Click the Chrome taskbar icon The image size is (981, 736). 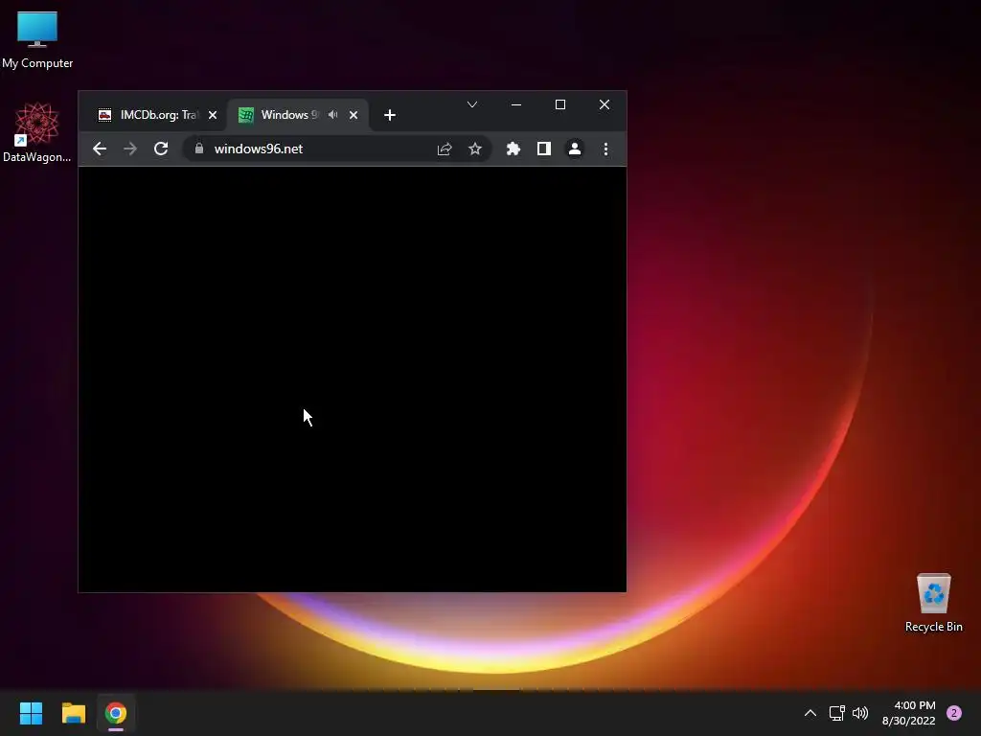click(116, 713)
